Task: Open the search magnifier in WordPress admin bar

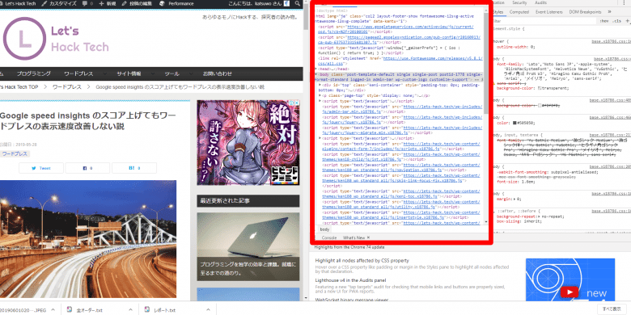Action: (298, 3)
